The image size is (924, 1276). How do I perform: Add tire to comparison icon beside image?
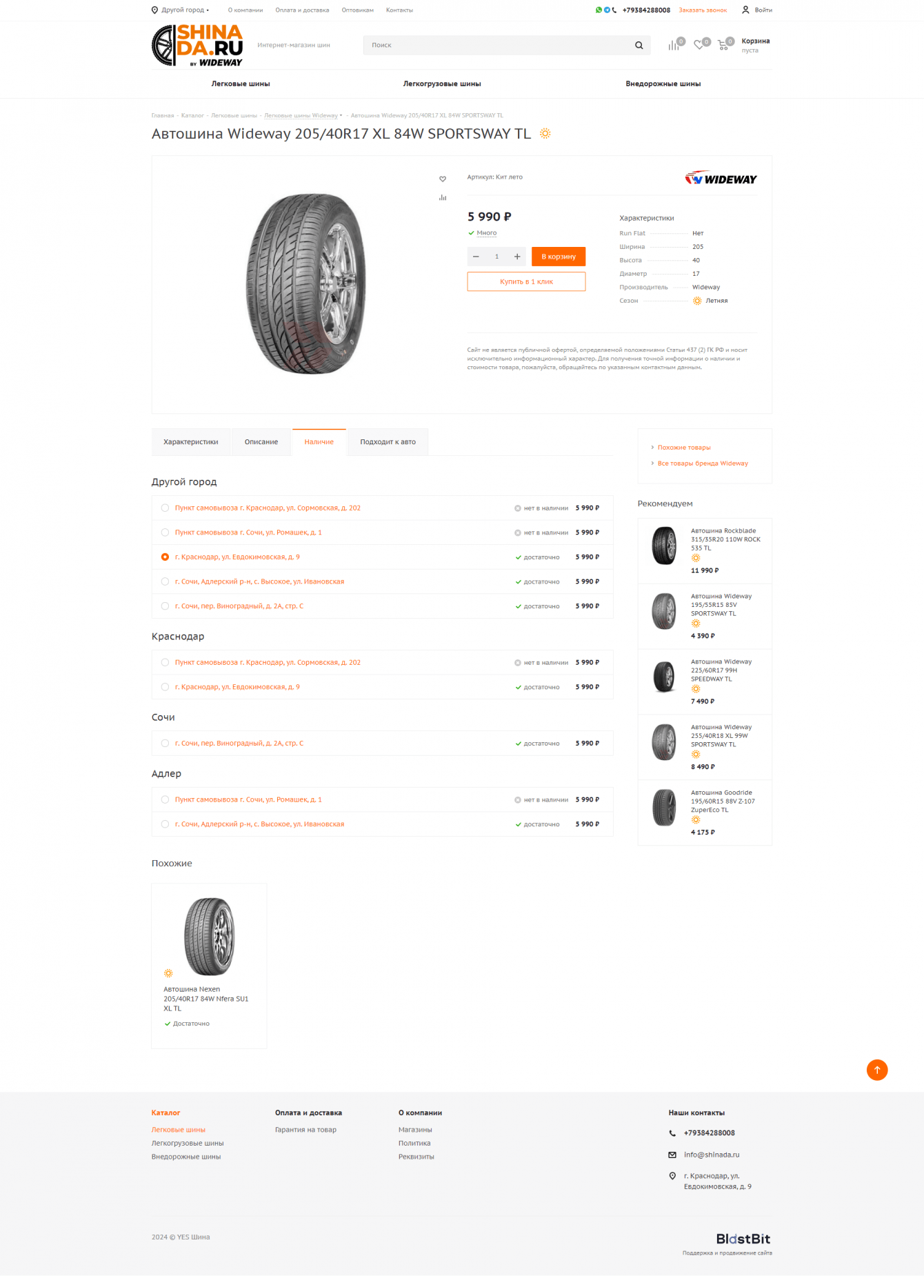443,198
